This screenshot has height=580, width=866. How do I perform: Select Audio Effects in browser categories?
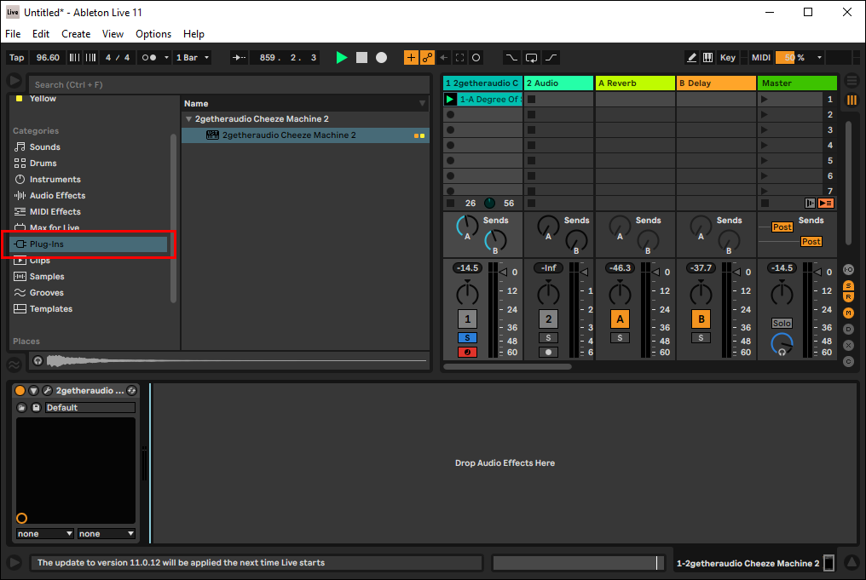point(57,196)
